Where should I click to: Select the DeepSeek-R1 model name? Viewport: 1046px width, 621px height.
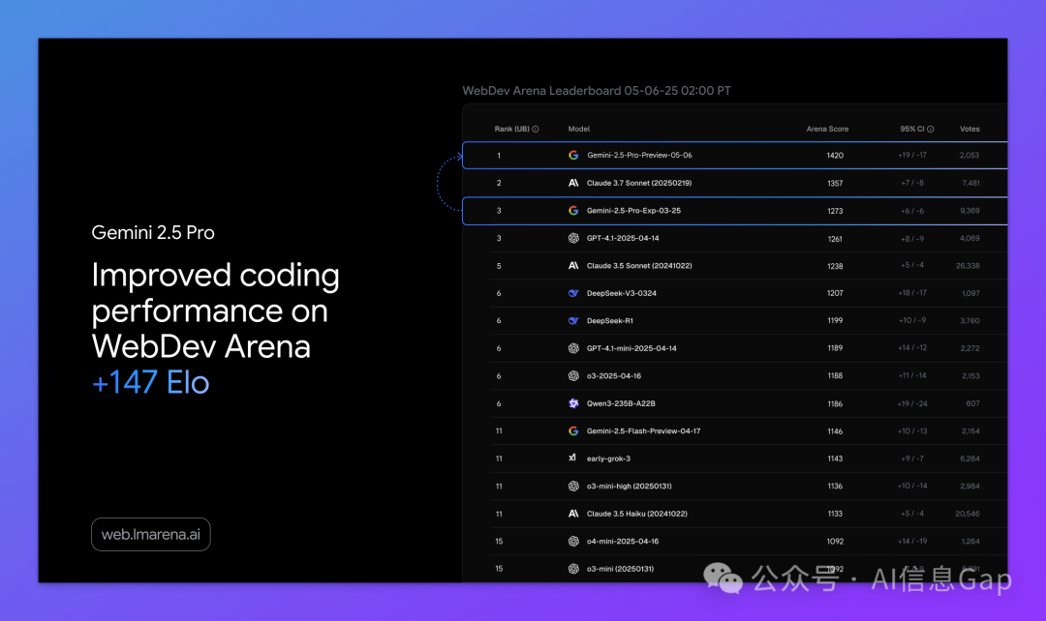click(610, 320)
